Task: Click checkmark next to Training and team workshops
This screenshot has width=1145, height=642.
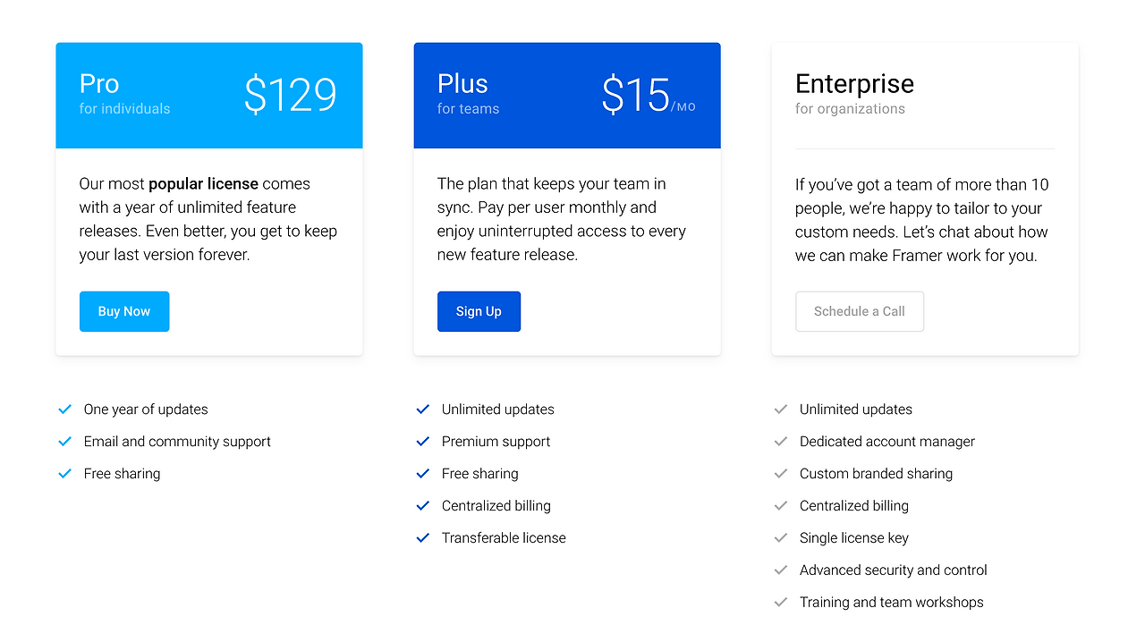Action: 781,603
